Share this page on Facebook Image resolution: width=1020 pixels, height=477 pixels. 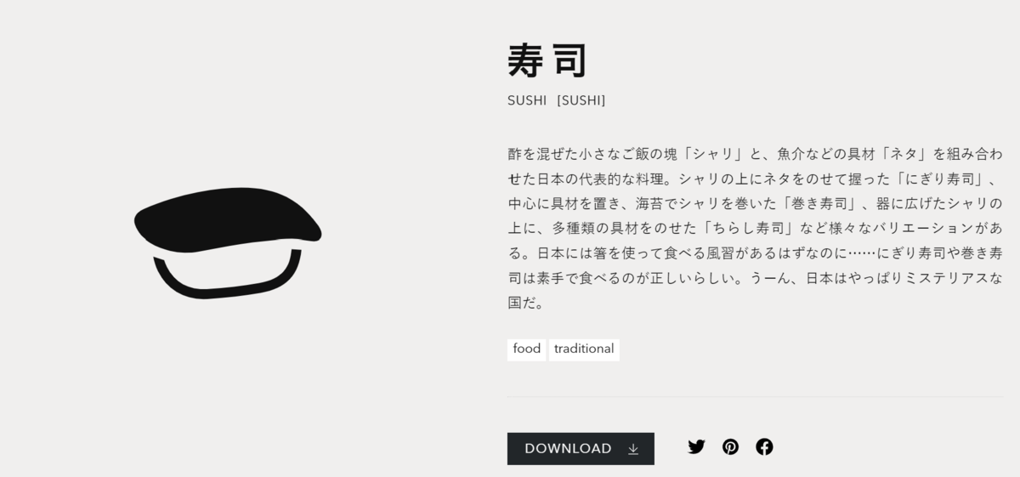[764, 446]
